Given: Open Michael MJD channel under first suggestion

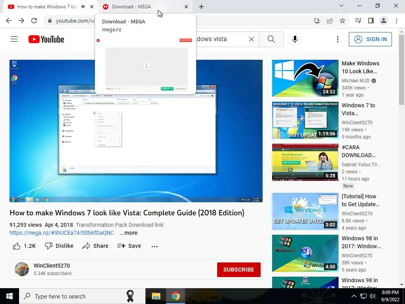Looking at the screenshot, I should [x=356, y=81].
